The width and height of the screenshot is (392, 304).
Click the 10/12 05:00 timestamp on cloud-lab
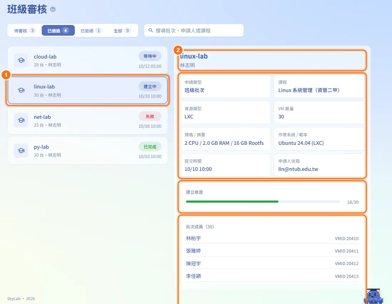[150, 66]
